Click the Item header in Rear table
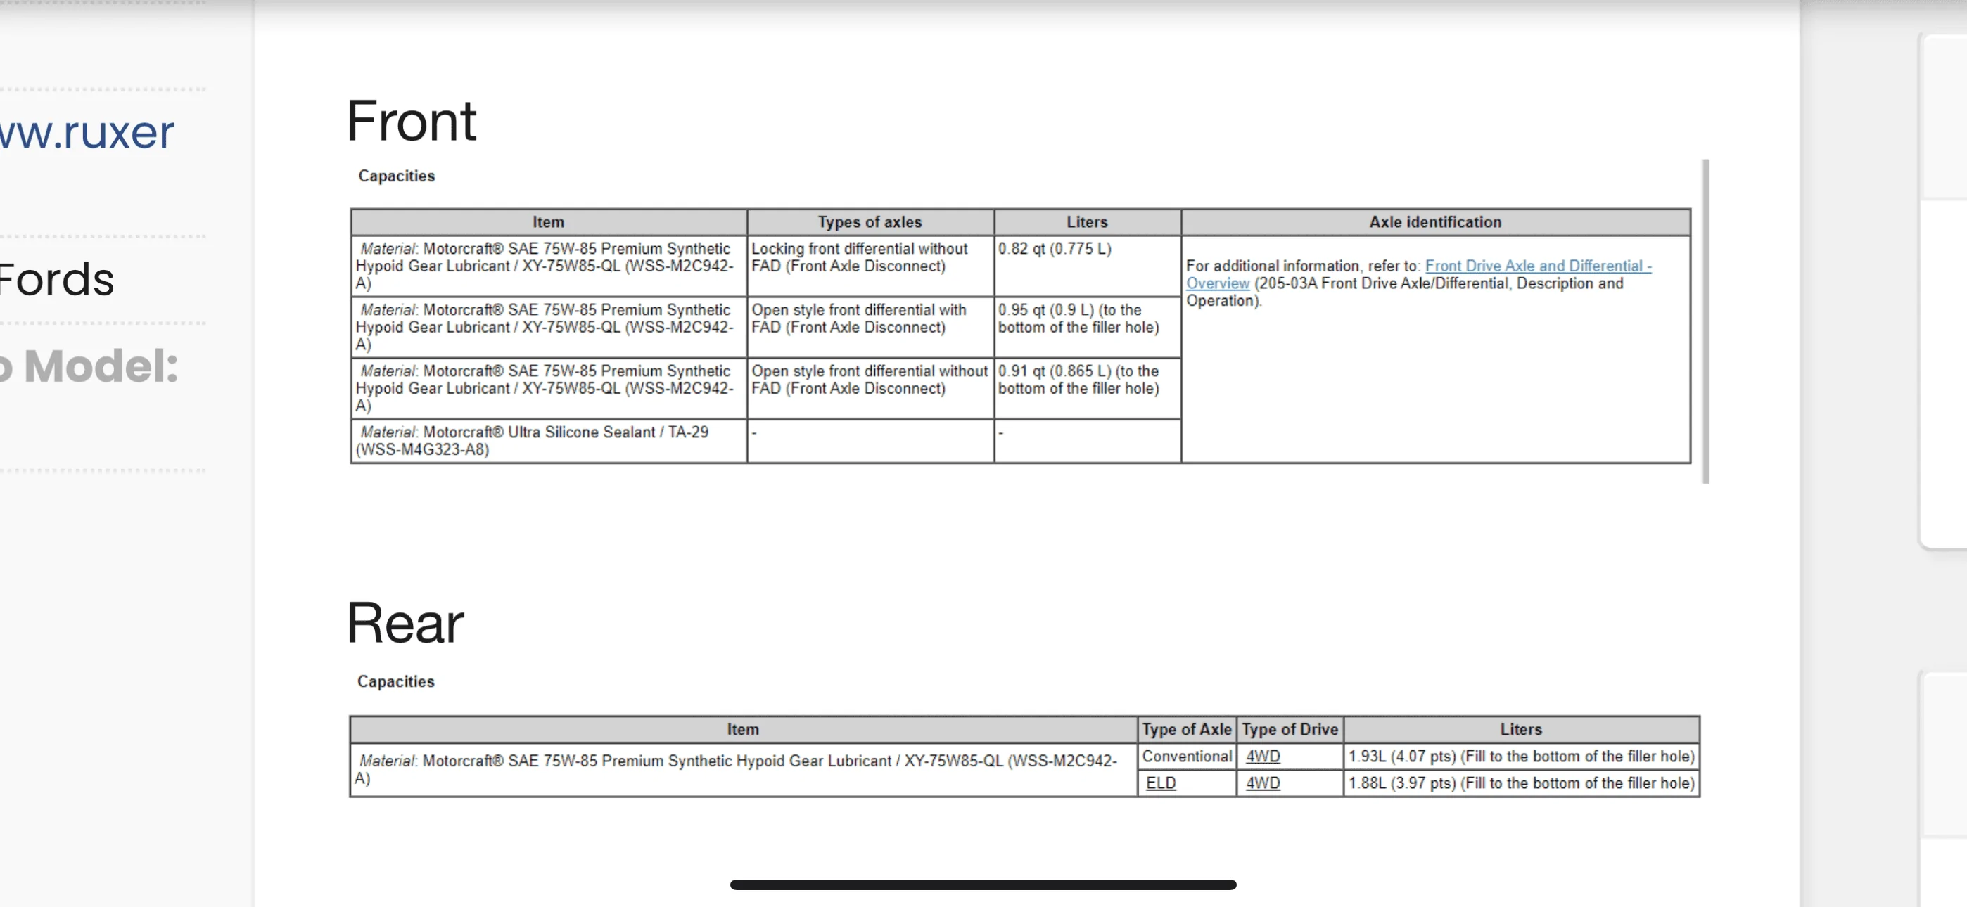This screenshot has height=907, width=1967. (743, 729)
